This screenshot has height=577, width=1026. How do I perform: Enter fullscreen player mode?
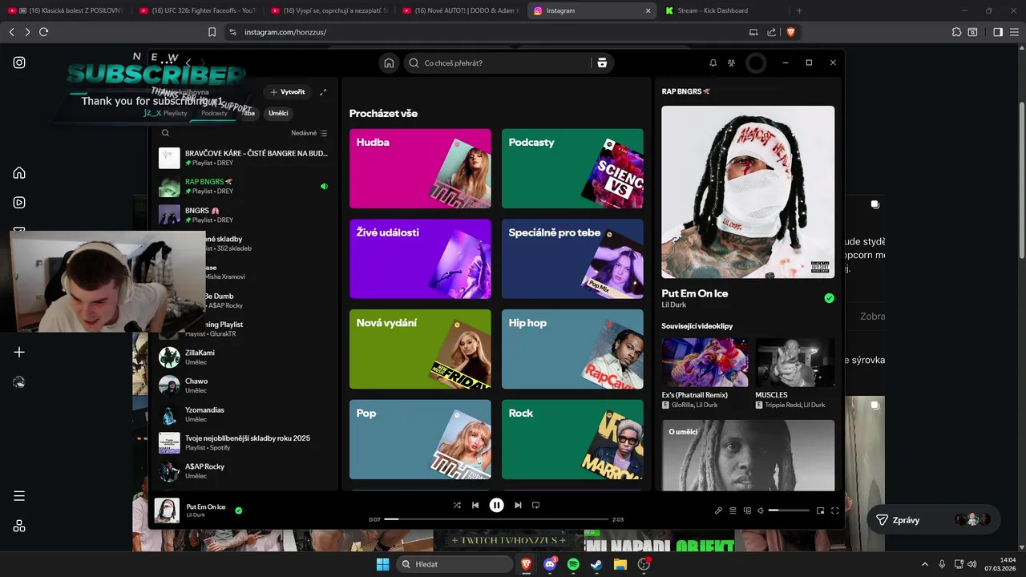(x=834, y=510)
